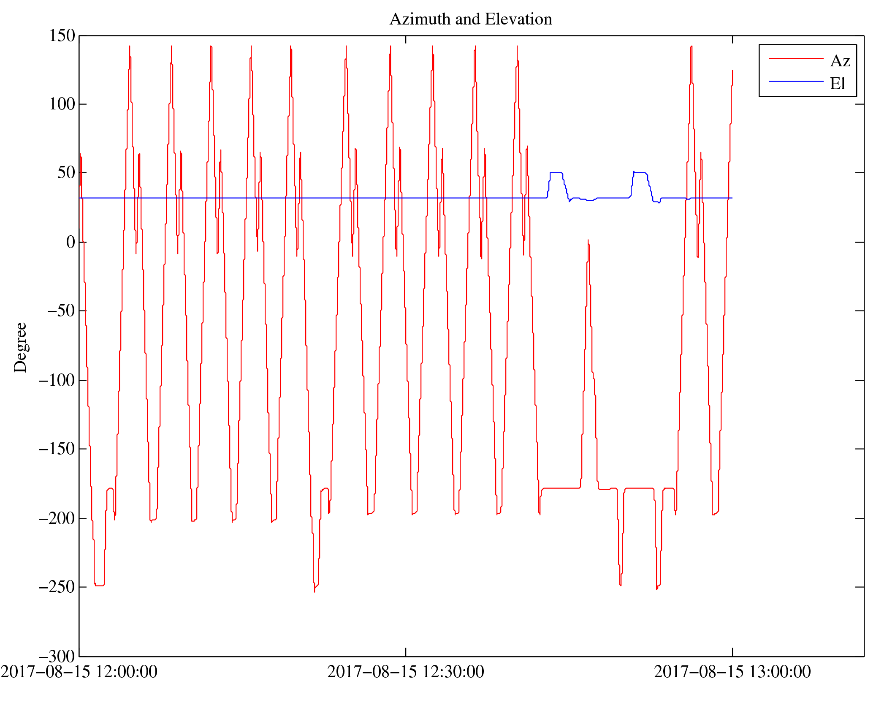876x711 pixels.
Task: Click the plot title "Azimuth and Elevation"
Action: 471,19
